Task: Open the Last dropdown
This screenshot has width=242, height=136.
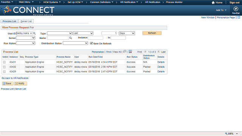Action: click(x=83, y=33)
